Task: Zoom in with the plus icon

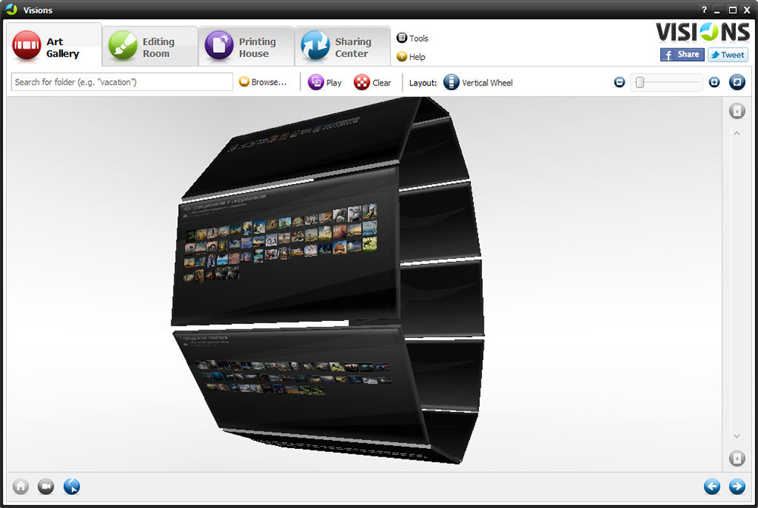Action: point(714,83)
